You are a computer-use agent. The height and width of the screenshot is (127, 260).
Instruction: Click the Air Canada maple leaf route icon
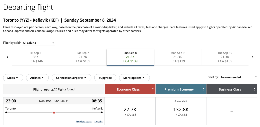coord(54,112)
